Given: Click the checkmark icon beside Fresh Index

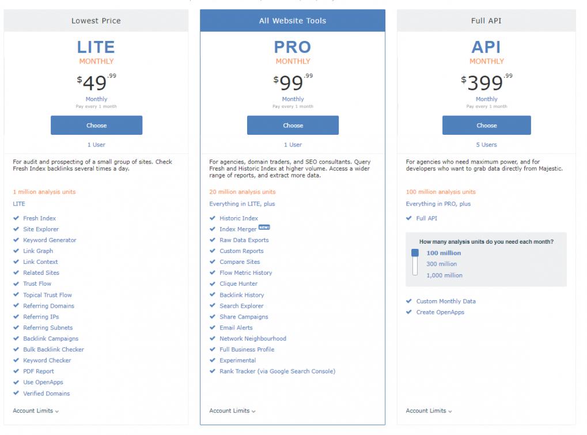Looking at the screenshot, I should pos(16,218).
